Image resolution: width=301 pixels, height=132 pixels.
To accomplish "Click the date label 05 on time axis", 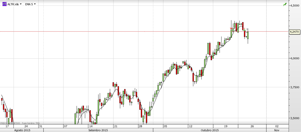I will click(165, 126).
